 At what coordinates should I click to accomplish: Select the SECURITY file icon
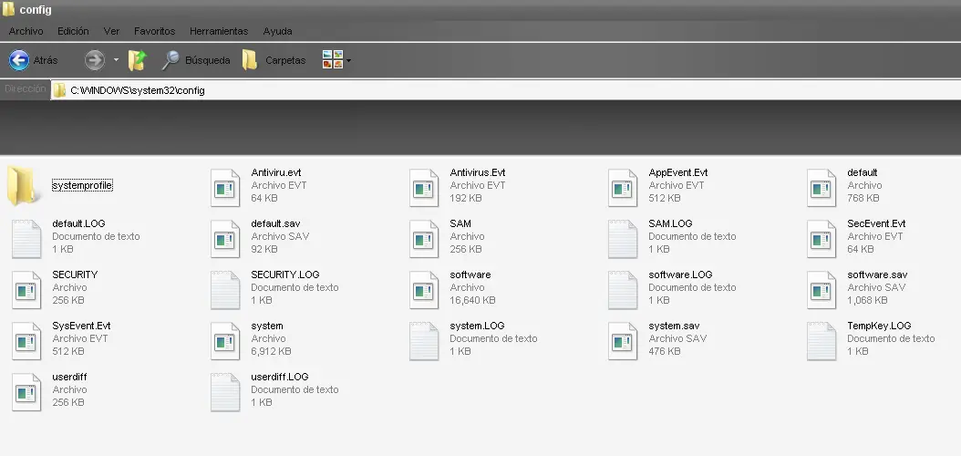[x=26, y=290]
